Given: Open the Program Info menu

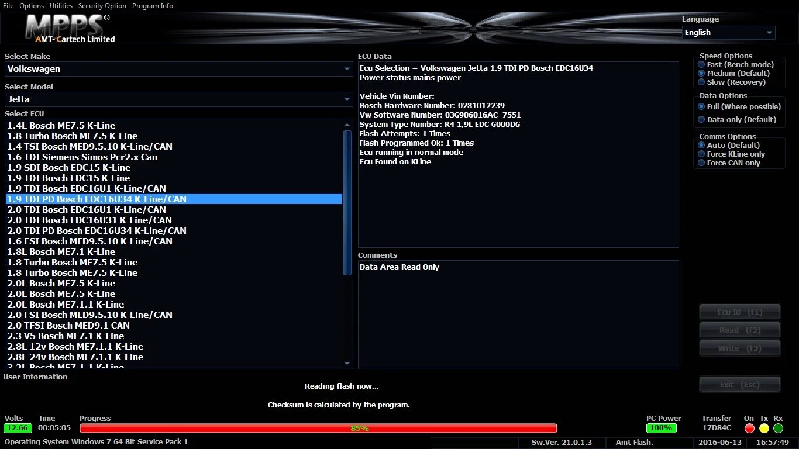Looking at the screenshot, I should [x=153, y=6].
